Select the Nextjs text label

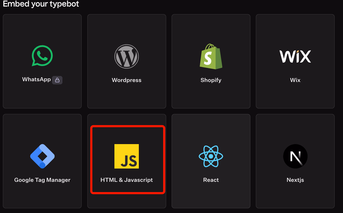pyautogui.click(x=295, y=180)
